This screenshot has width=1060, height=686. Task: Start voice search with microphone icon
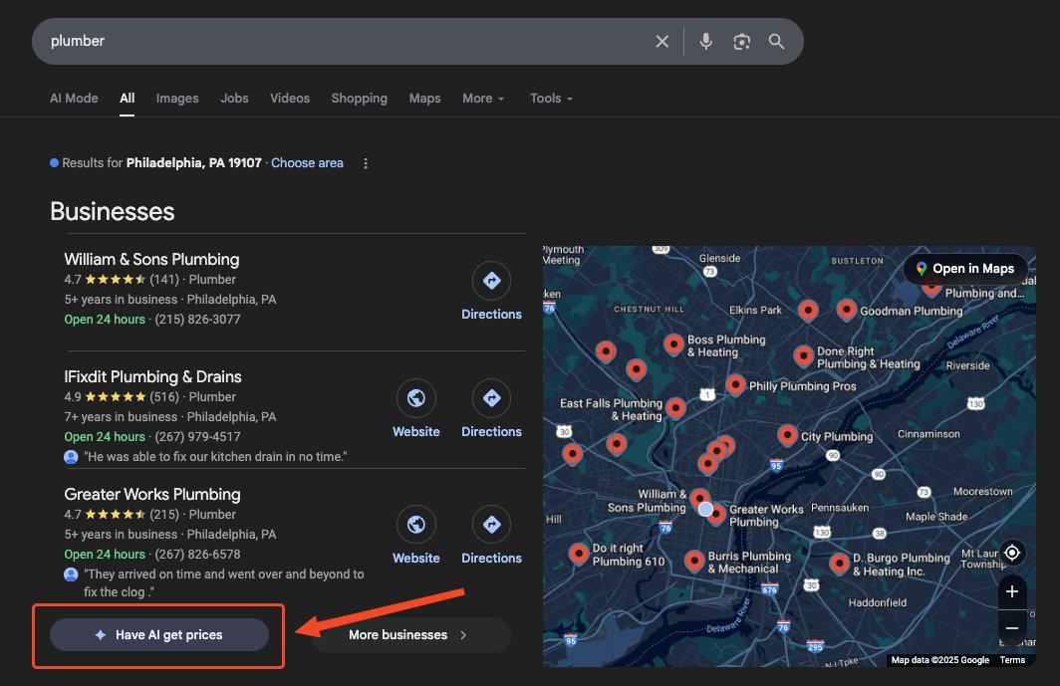pyautogui.click(x=705, y=41)
